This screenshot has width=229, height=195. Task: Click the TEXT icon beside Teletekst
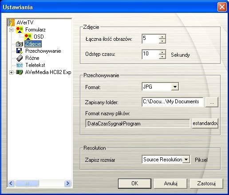[x=20, y=65]
